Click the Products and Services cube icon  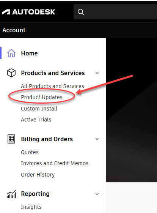point(11,73)
